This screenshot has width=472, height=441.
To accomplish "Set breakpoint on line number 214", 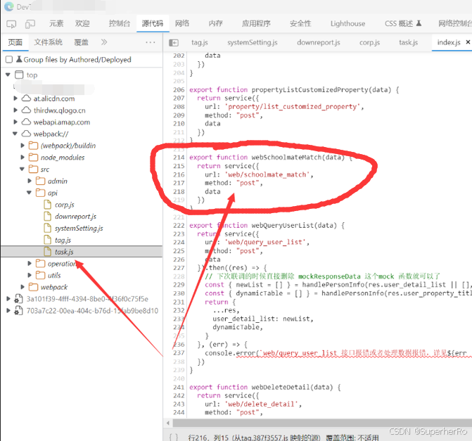I will [179, 157].
